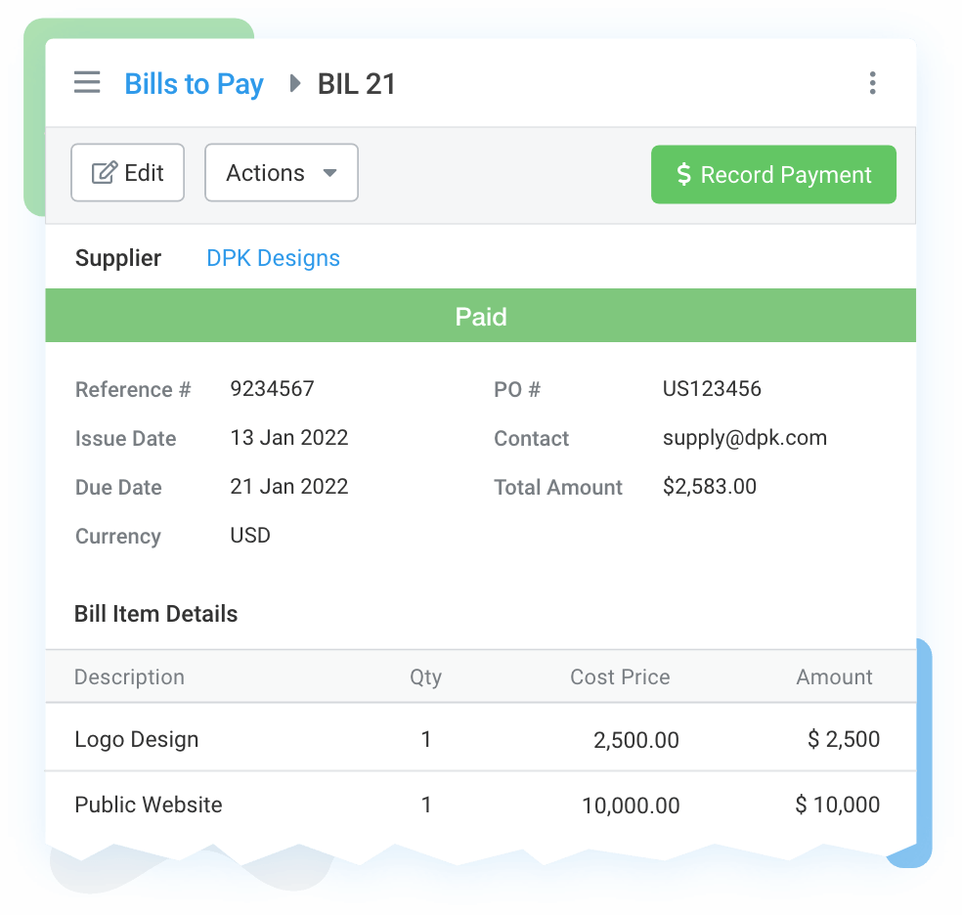Viewport: 962px width, 915px height.
Task: Click the BIL 21 breadcrumb title
Action: click(x=357, y=84)
